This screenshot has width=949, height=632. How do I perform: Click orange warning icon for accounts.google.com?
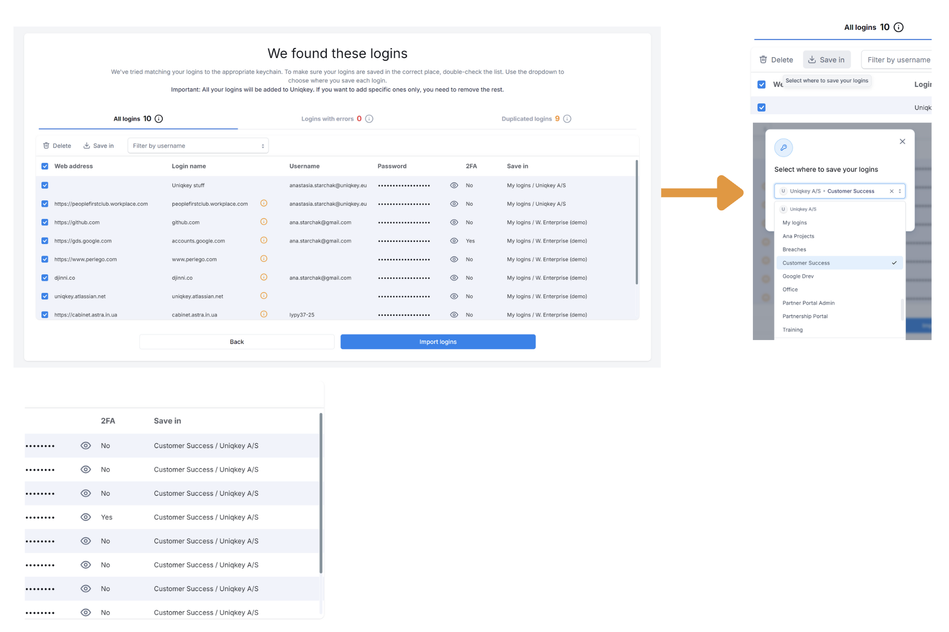pos(263,240)
